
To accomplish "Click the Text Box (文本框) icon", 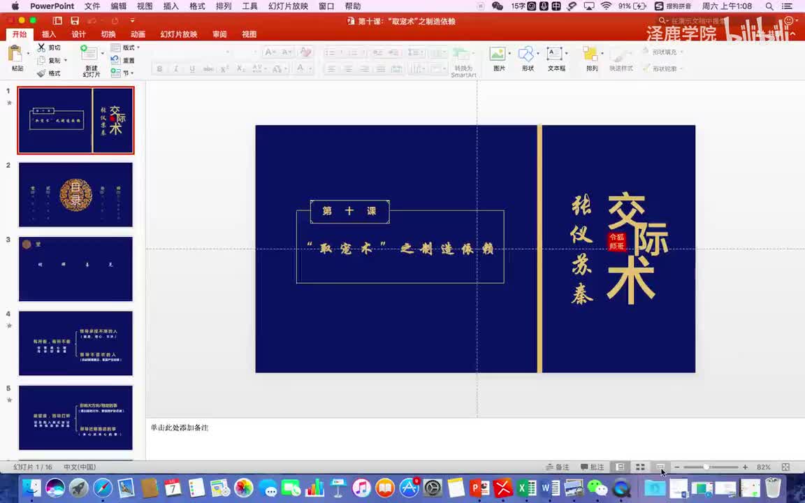I will click(554, 54).
